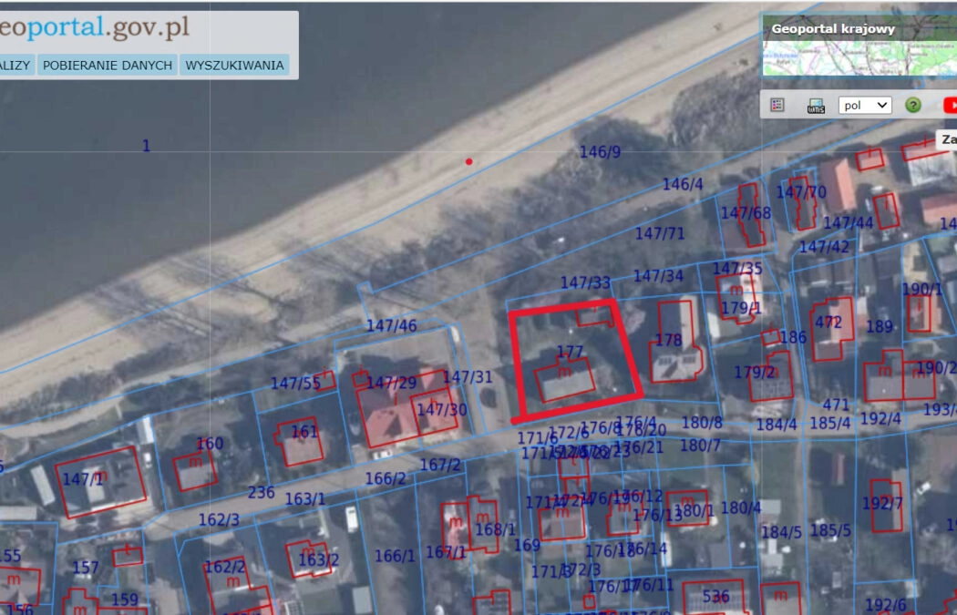Open the 'pol' language dropdown

864,105
